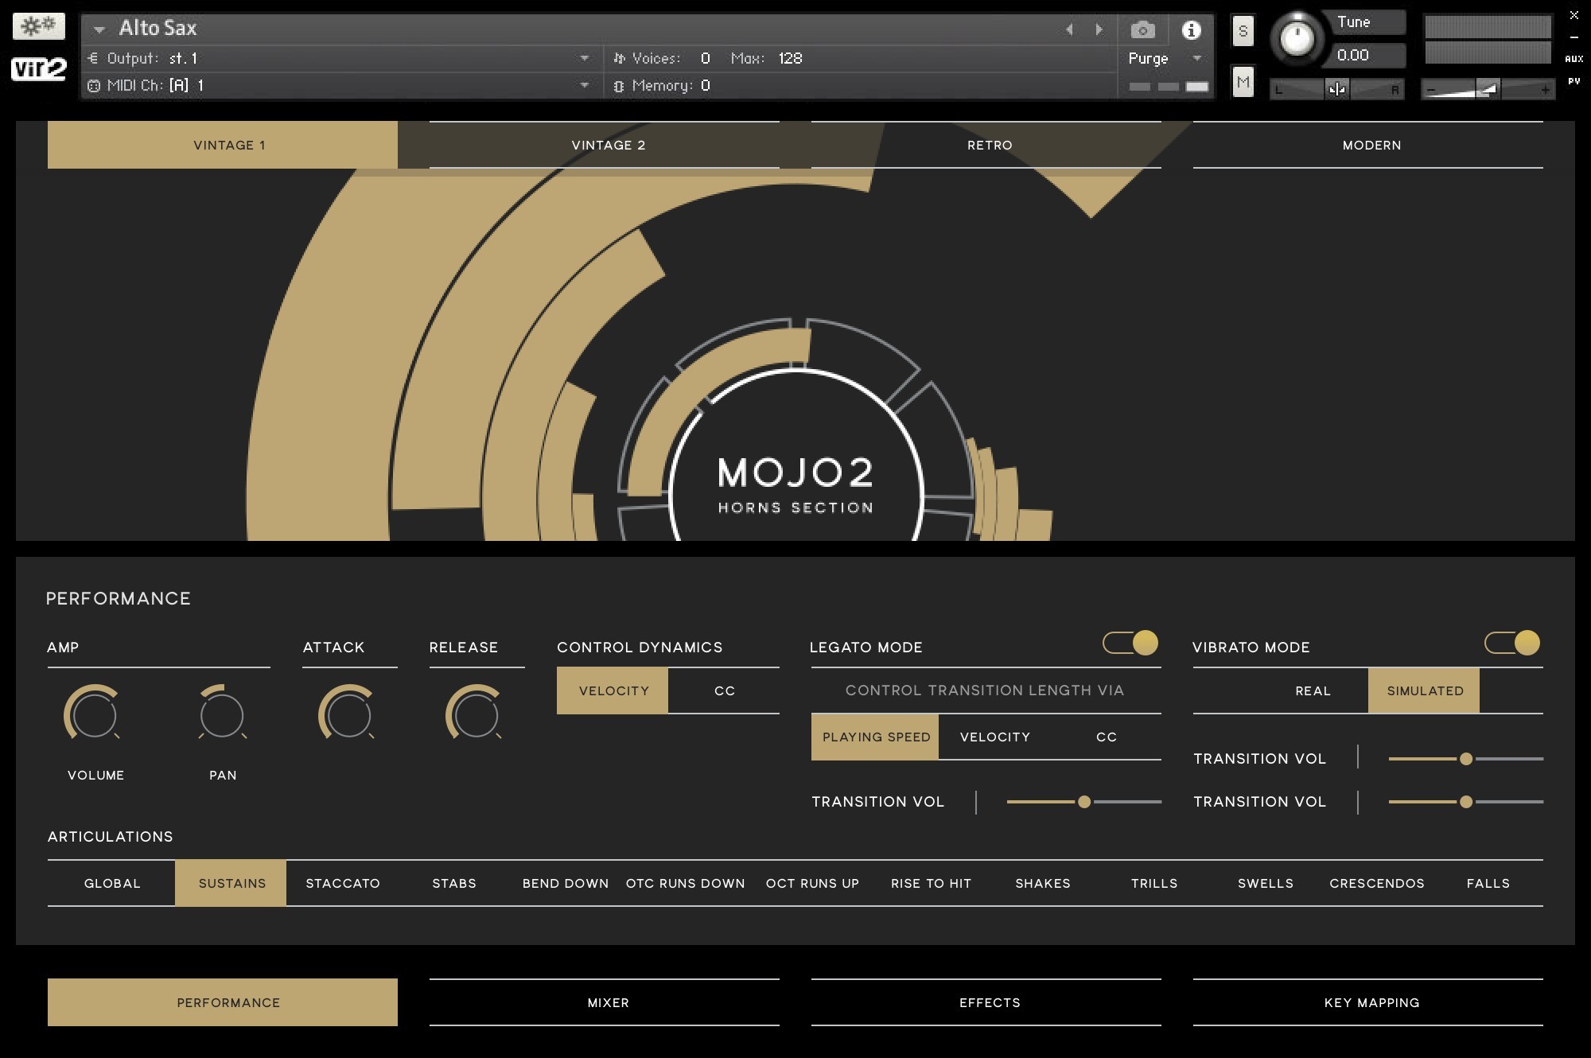Click the Kontakt snowflake settings icon
1591x1058 pixels.
click(x=38, y=26)
